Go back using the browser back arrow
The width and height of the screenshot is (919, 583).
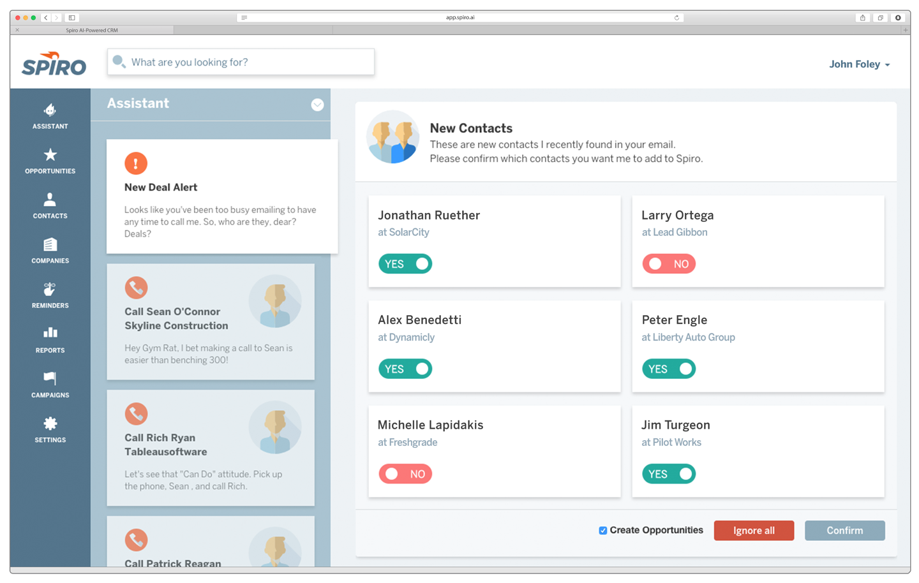(46, 17)
